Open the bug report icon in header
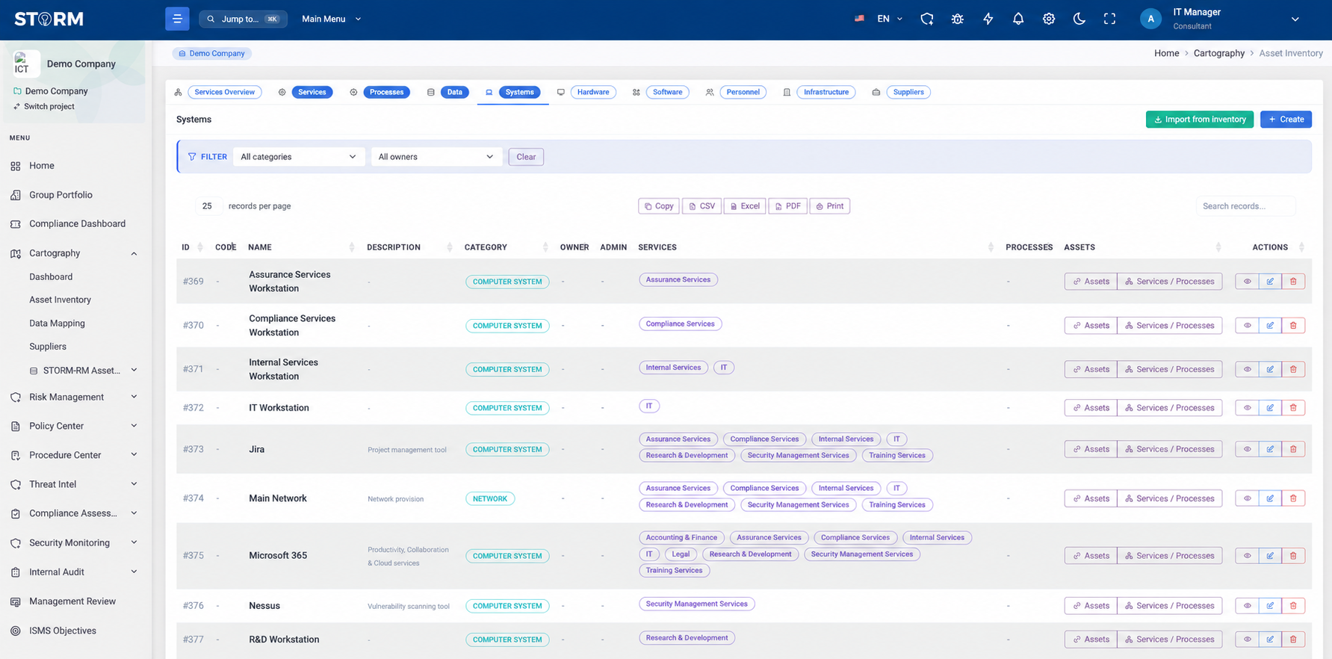 pos(957,19)
